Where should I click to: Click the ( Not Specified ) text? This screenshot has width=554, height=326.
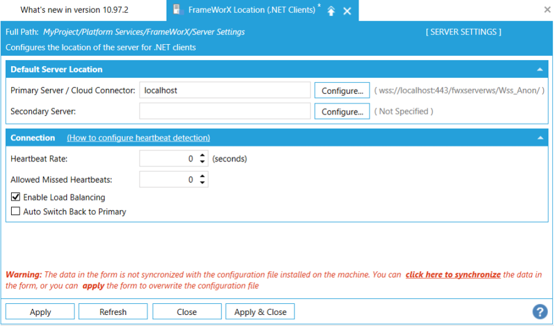pyautogui.click(x=403, y=112)
